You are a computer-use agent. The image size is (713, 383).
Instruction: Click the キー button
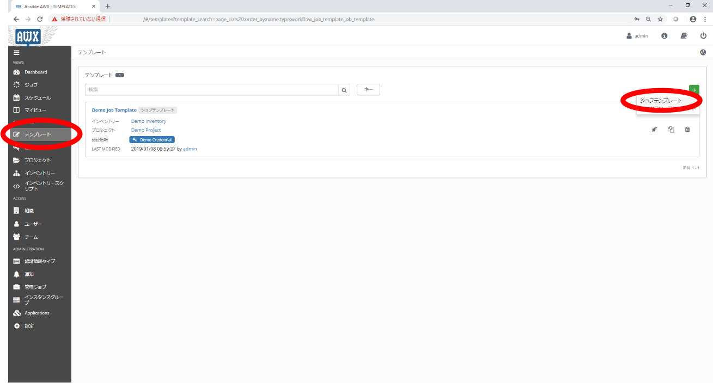pyautogui.click(x=368, y=90)
